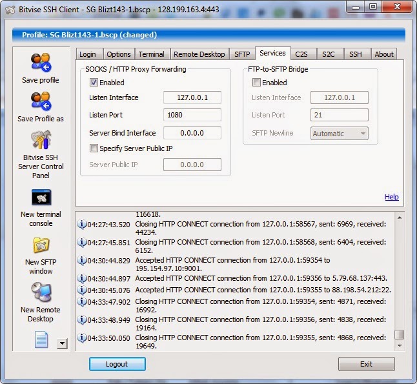Click the Bitvise app icon in title bar
The image size is (417, 384).
coord(10,10)
